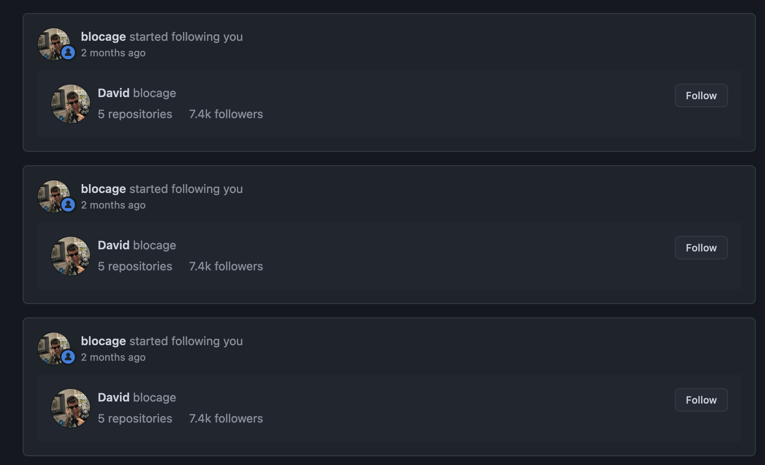Click the Follow button in the first card
Viewport: 765px width, 465px height.
[x=701, y=95]
